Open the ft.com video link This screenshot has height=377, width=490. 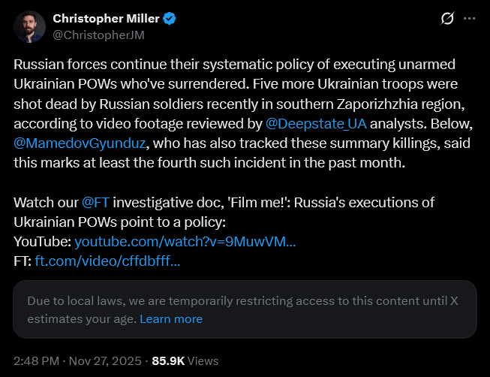[107, 261]
